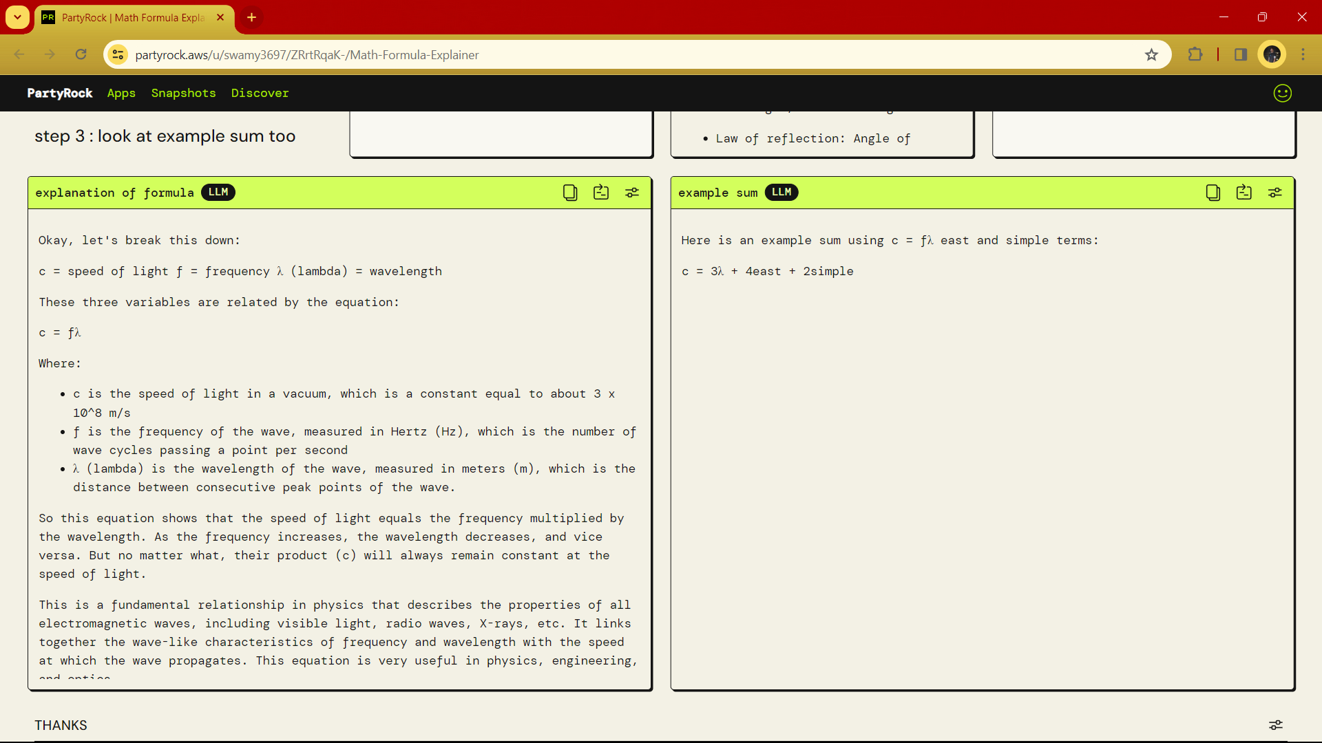Copy the example sum output

click(1213, 193)
